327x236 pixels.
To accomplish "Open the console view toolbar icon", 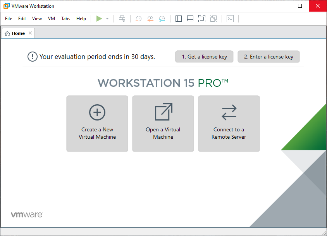I will pyautogui.click(x=230, y=19).
